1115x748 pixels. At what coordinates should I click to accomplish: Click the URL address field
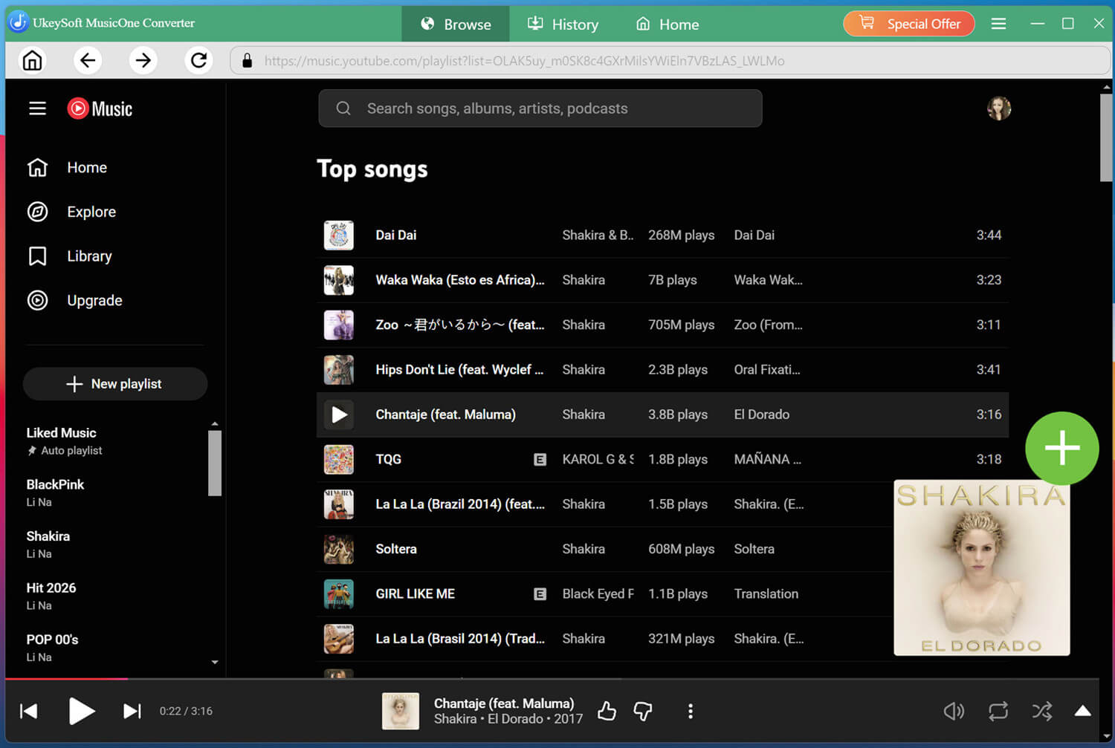[670, 61]
